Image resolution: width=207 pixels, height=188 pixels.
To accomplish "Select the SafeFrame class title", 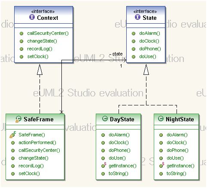I will (x=39, y=119).
